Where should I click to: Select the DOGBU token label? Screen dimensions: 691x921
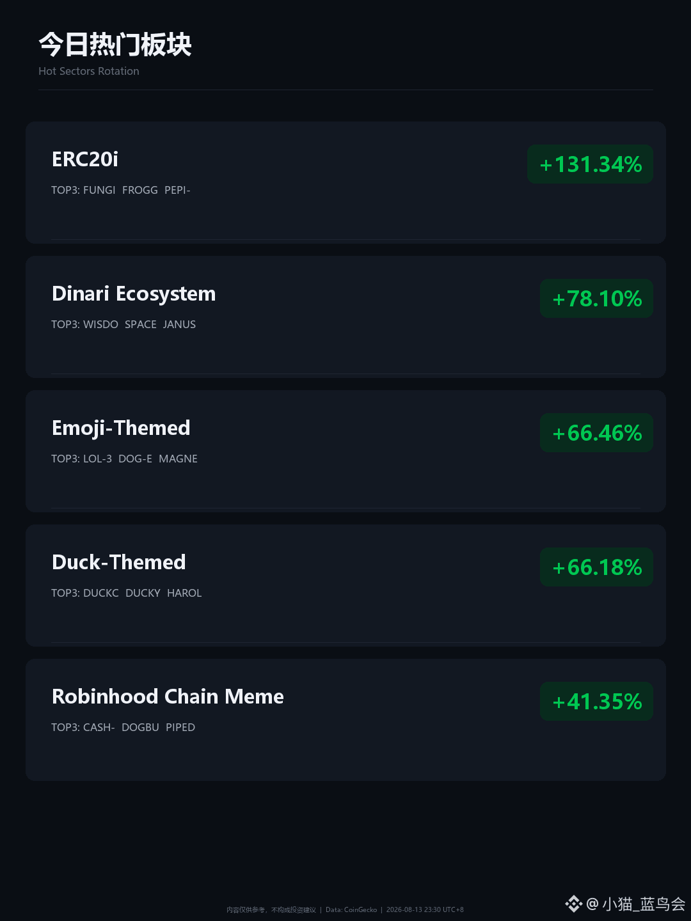[x=140, y=727]
